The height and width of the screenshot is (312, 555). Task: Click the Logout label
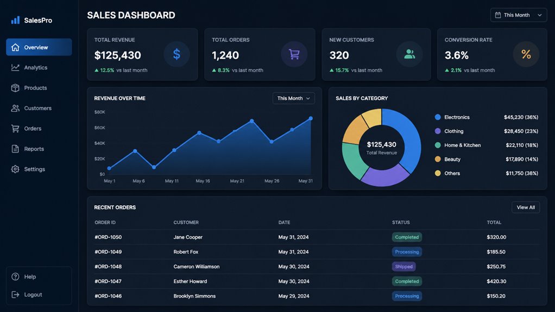(33, 294)
